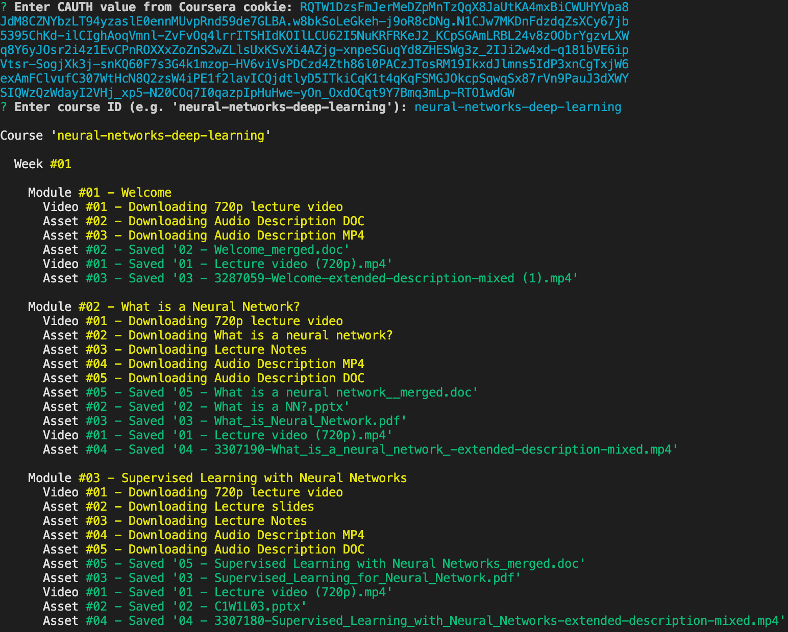Click 'Asset #03 – Downloading Audio Description MP4' under Welcome
This screenshot has width=788, height=632.
coord(204,235)
